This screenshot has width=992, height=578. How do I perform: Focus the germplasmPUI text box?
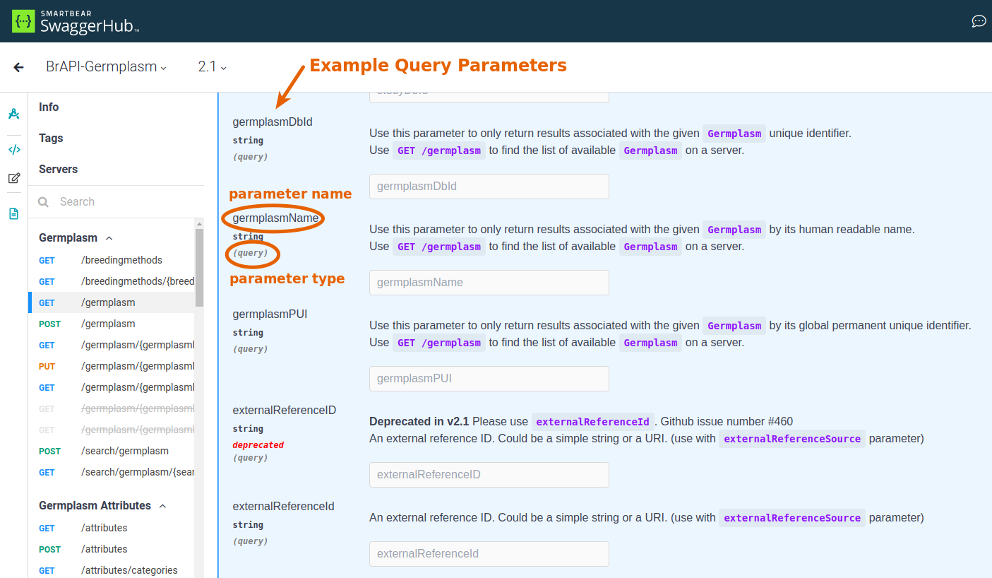click(489, 379)
